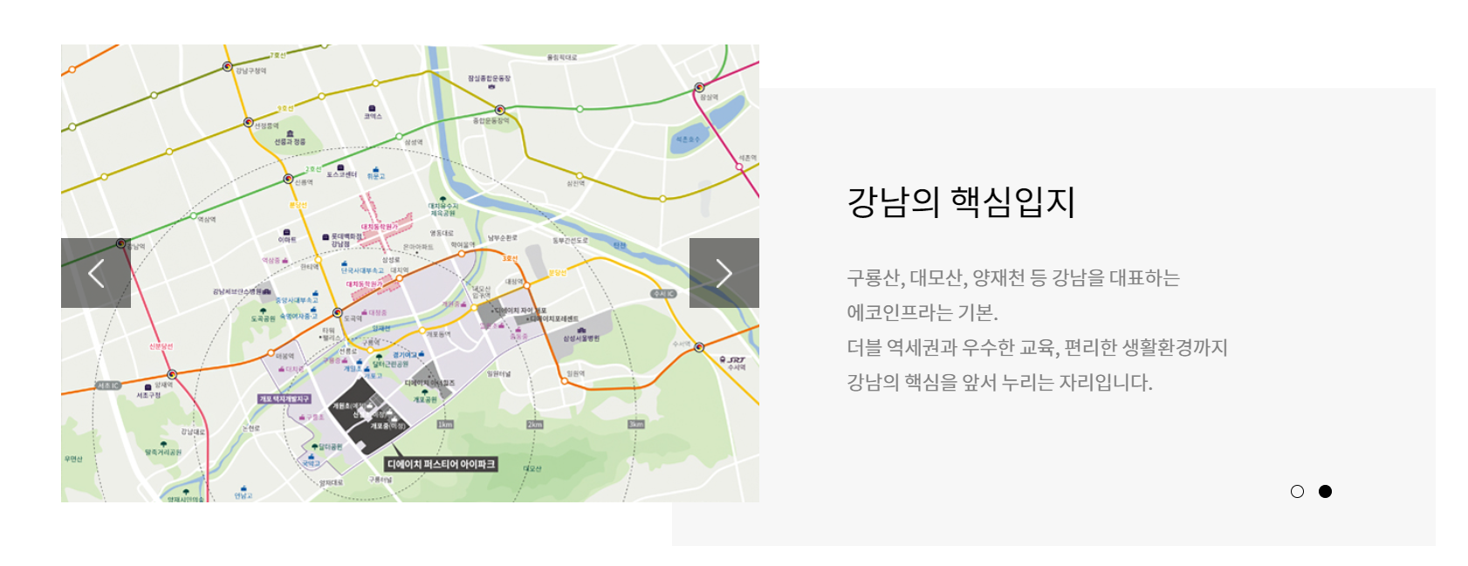Click the 포스코센터 building icon on map
Screen dimensions: 1468x566
point(340,167)
